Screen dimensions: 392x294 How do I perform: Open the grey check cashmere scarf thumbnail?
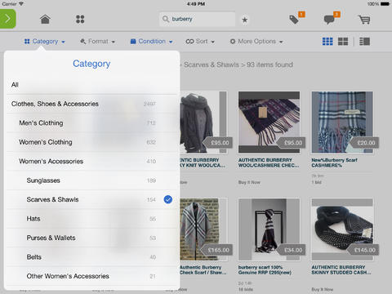coord(342,122)
